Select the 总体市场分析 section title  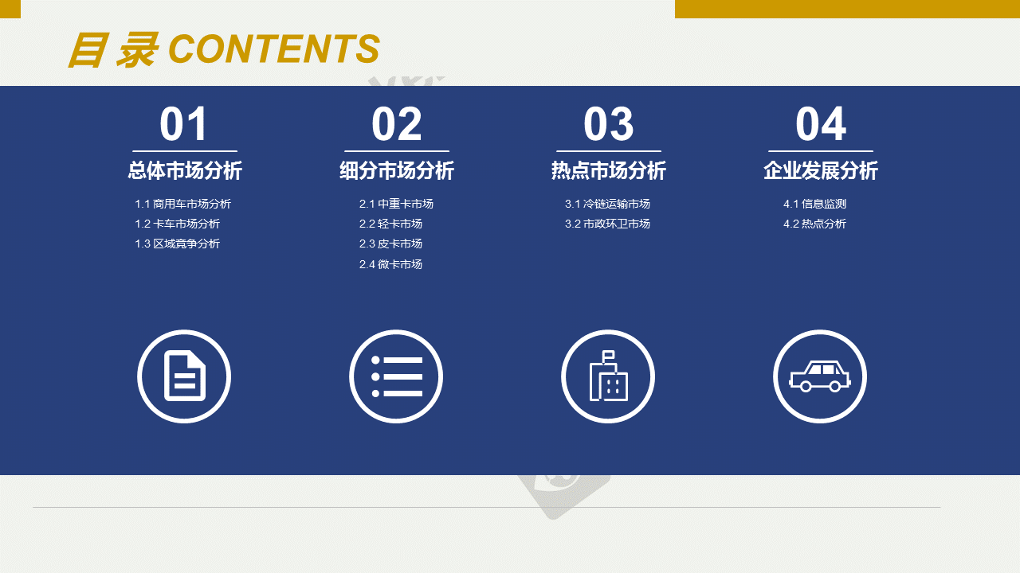(185, 171)
